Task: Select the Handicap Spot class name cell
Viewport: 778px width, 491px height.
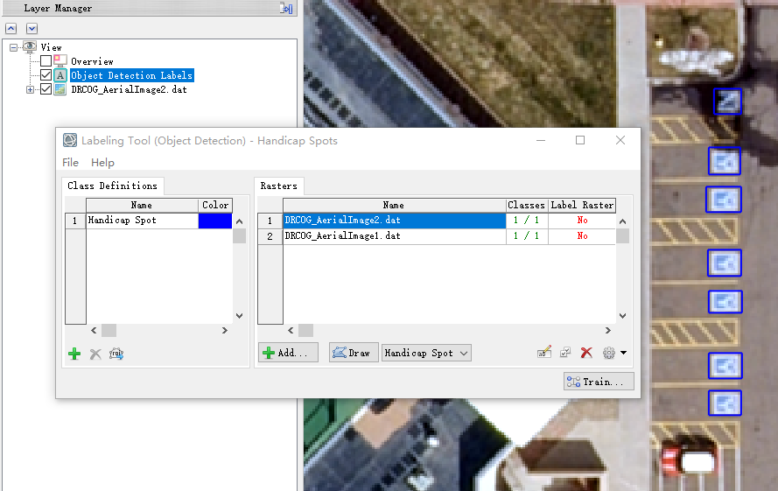Action: tap(143, 221)
